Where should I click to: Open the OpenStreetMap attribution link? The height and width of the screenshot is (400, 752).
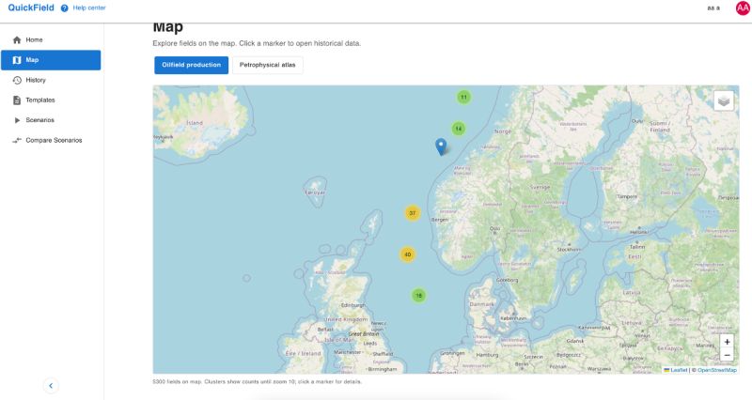717,370
